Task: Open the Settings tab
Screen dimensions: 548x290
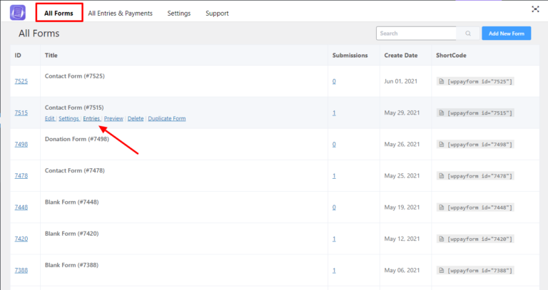Action: click(179, 13)
